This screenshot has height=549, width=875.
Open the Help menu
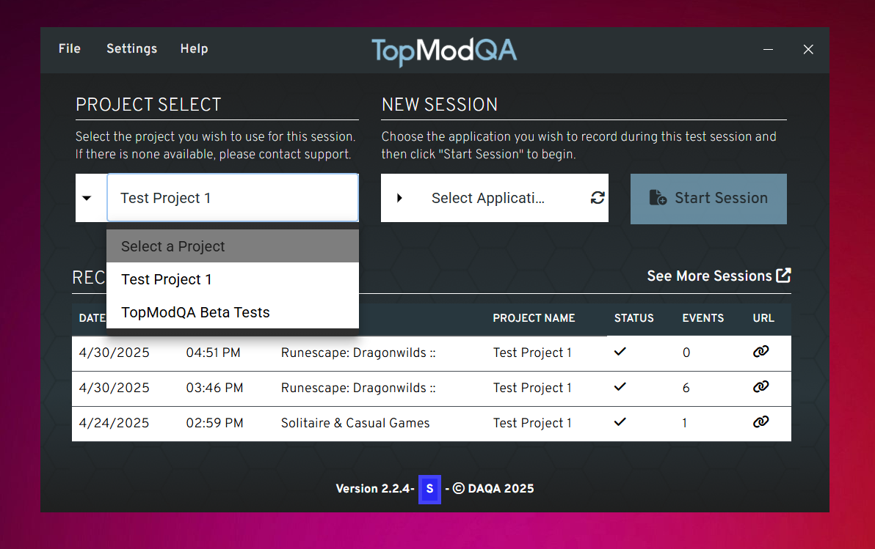pyautogui.click(x=194, y=49)
